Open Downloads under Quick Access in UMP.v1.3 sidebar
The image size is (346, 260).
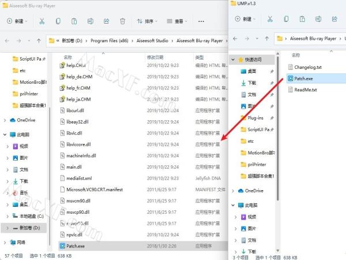pyautogui.click(x=249, y=83)
